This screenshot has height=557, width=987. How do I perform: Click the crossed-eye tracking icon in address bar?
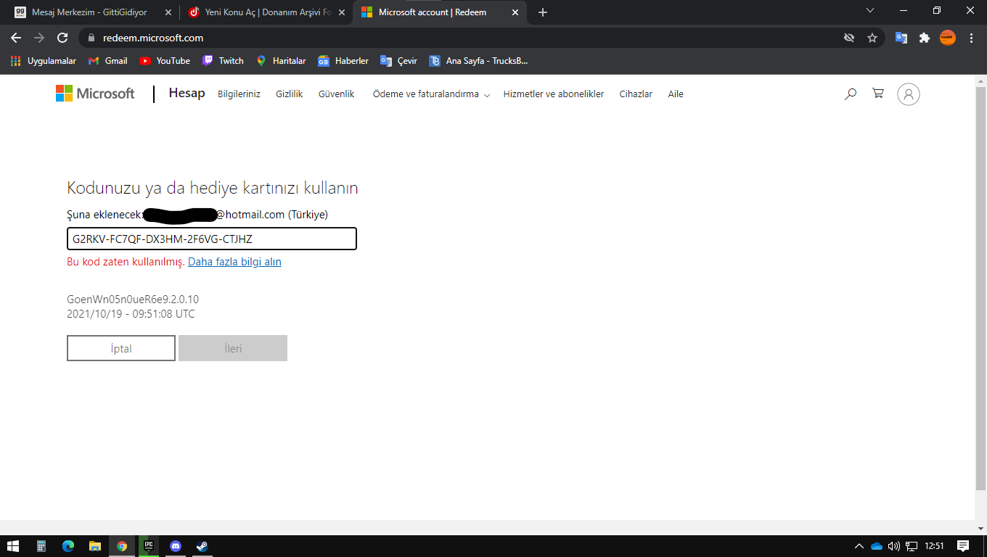click(x=849, y=38)
